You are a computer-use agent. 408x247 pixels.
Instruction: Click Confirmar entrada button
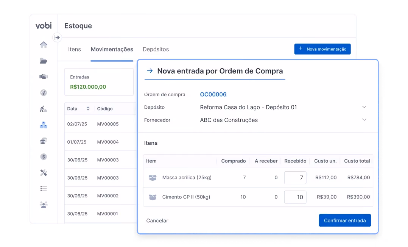345,220
